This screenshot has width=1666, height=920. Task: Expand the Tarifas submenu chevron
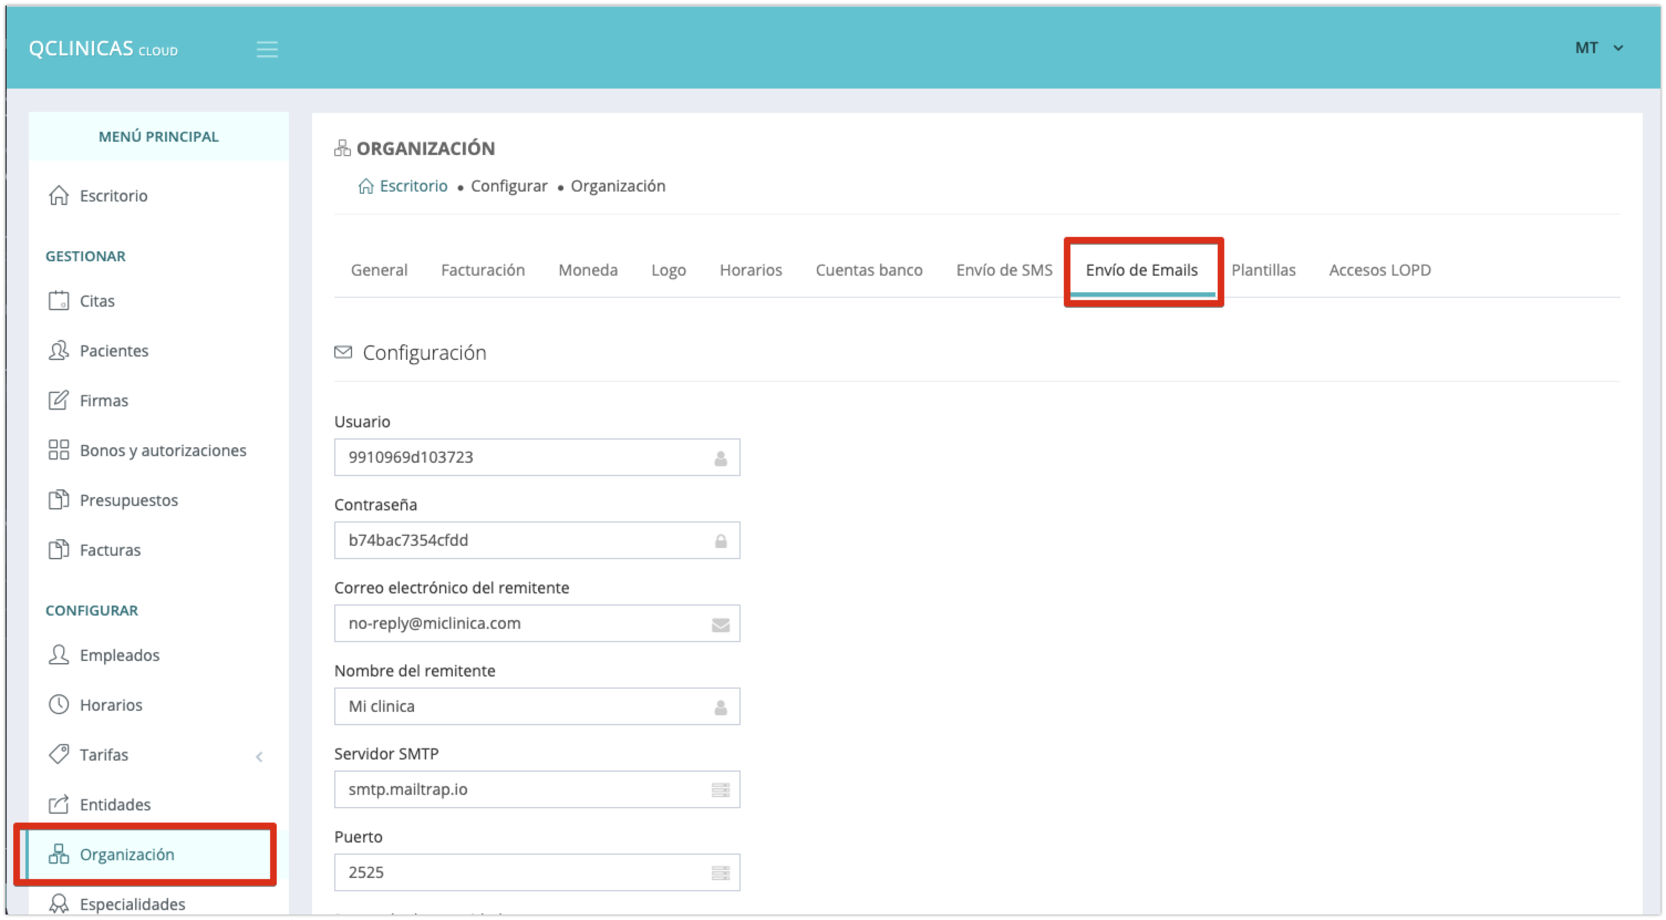(260, 756)
